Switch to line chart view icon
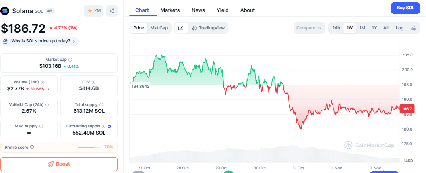This screenshot has width=426, height=173. coord(181,28)
